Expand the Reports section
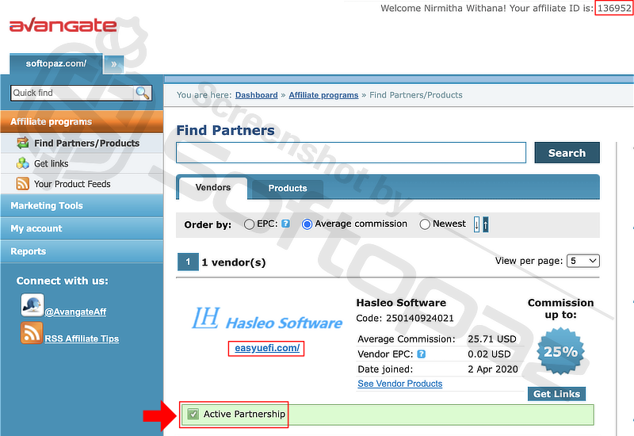 [x=82, y=251]
